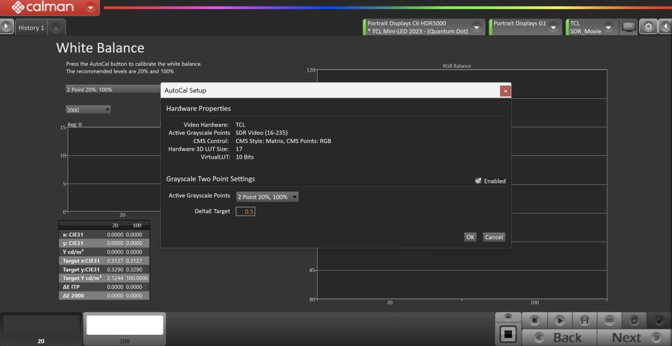The height and width of the screenshot is (346, 672).
Task: Click the RGB Balance chart title
Action: point(457,66)
